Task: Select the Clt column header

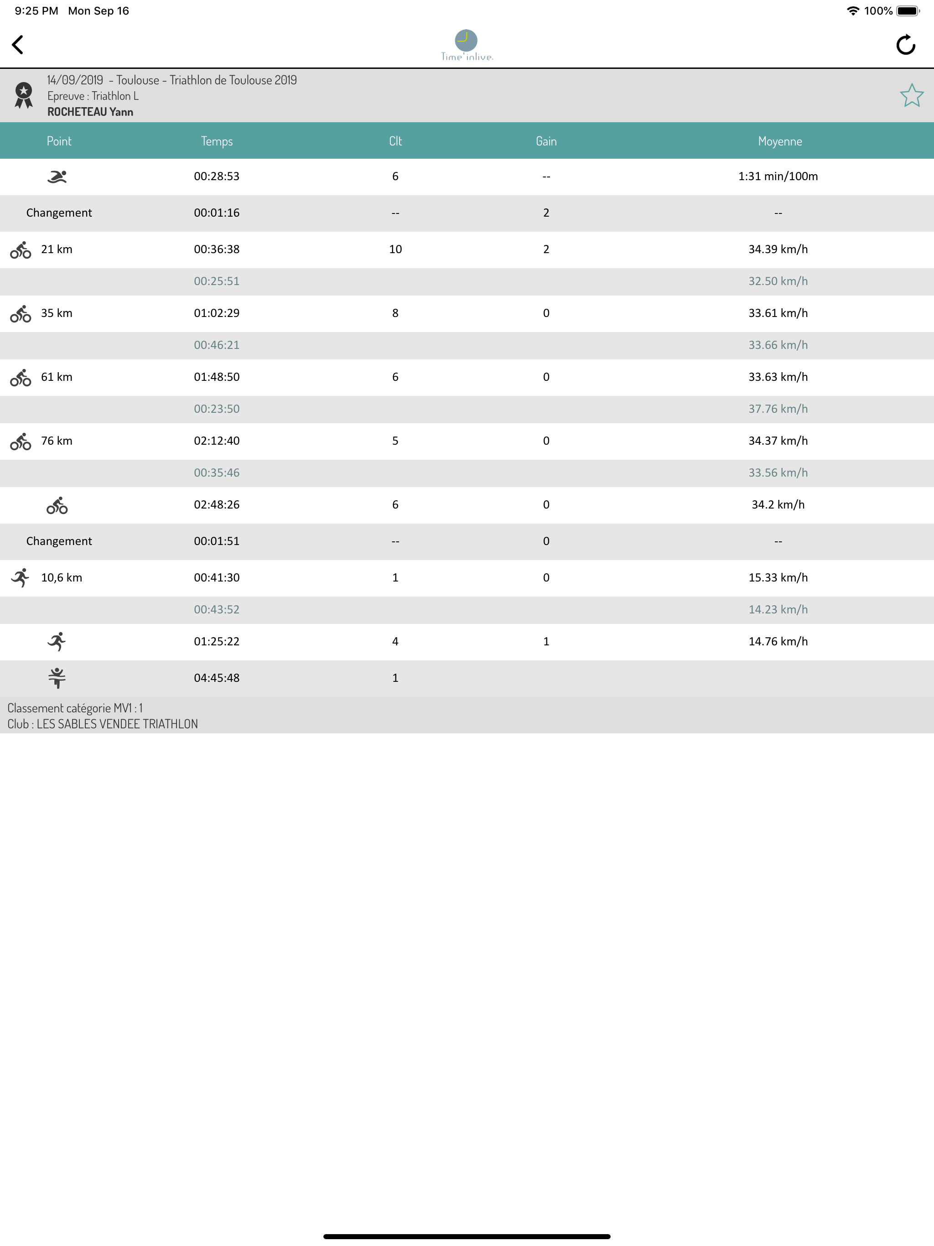Action: click(395, 141)
